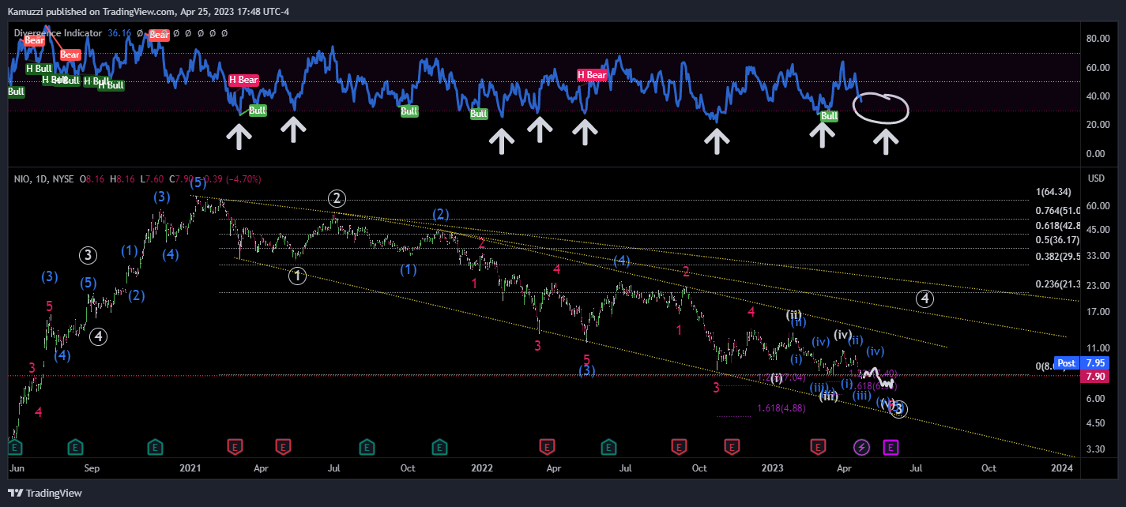1126x507 pixels.
Task: Click the USD currency label on price axis
Action: pos(1096,178)
